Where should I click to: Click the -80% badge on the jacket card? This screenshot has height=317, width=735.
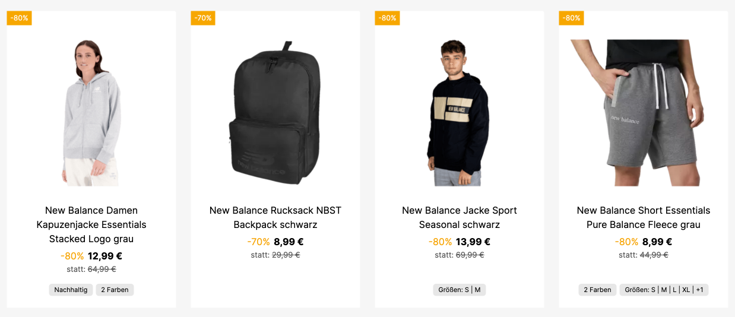387,18
